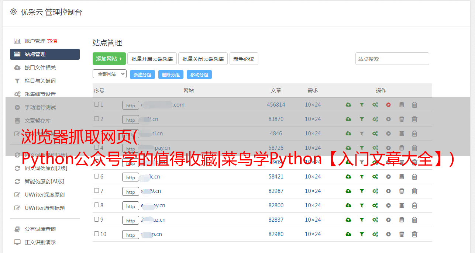The height and width of the screenshot is (253, 475).
Task: Click the red play icon in row 1
Action: point(388,105)
